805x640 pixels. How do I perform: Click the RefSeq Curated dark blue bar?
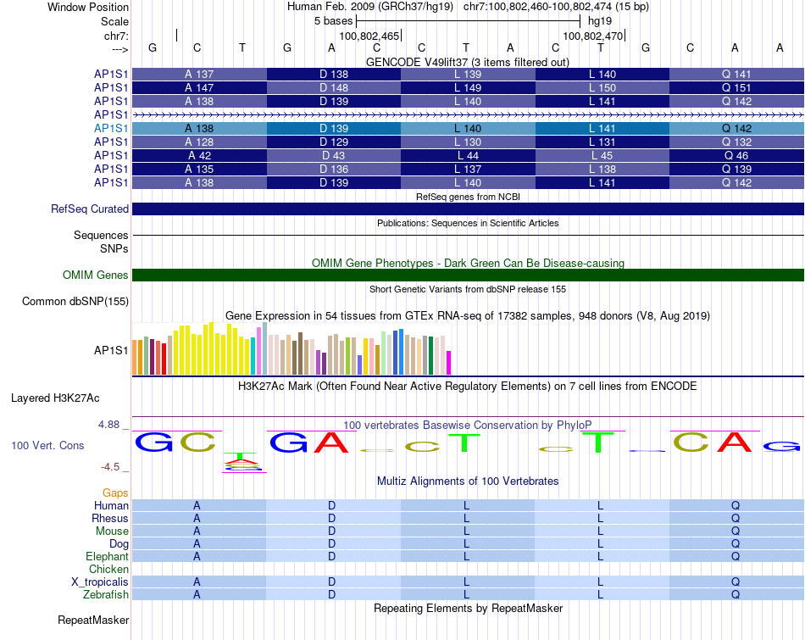pos(468,209)
